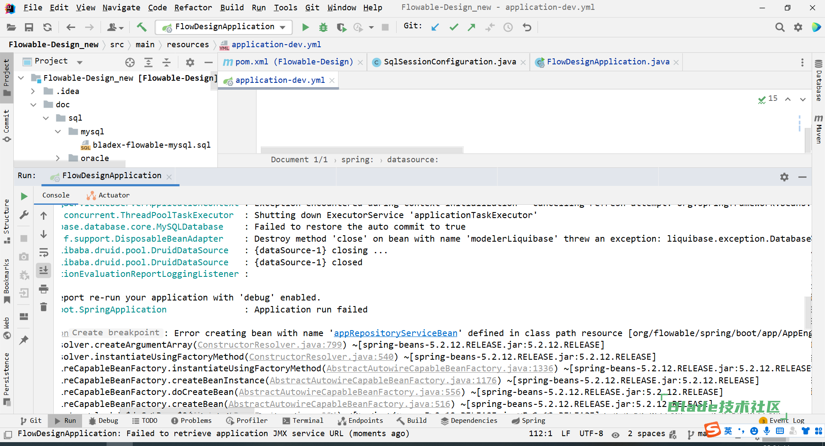
Task: Expand all in Project panel
Action: pyautogui.click(x=148, y=62)
